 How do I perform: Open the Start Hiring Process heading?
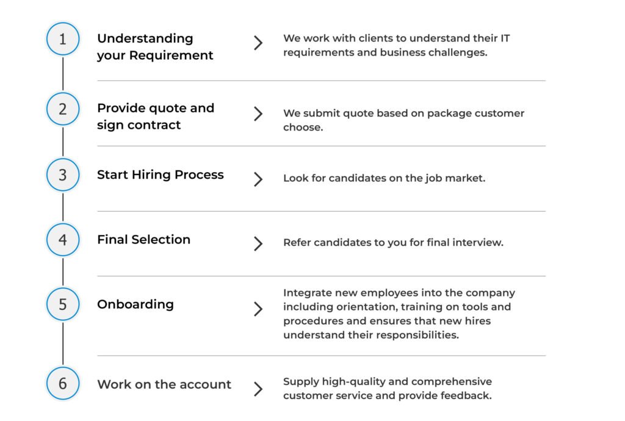pos(161,175)
